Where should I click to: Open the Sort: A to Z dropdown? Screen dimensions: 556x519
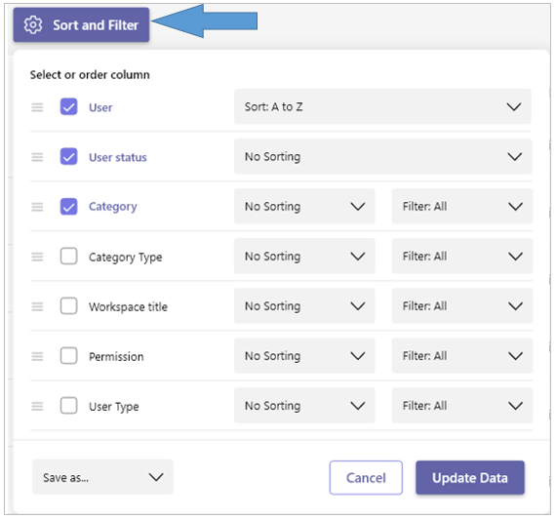(382, 106)
